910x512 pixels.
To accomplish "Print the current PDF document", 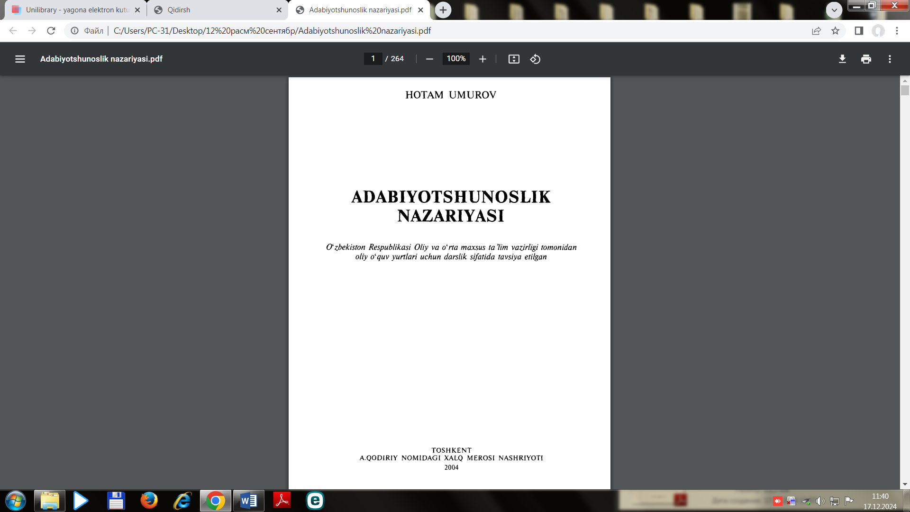I will pos(866,59).
